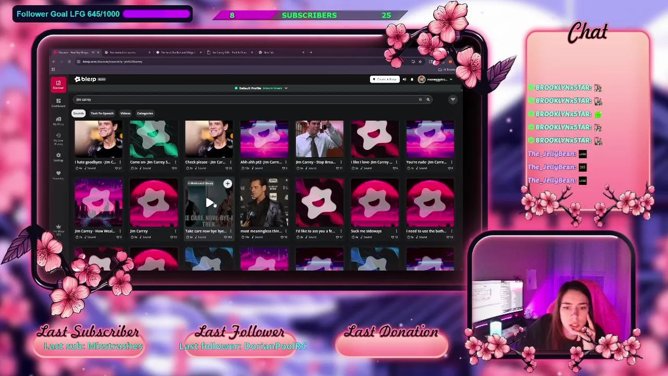Open the filter options icon
The width and height of the screenshot is (668, 376).
[x=452, y=100]
